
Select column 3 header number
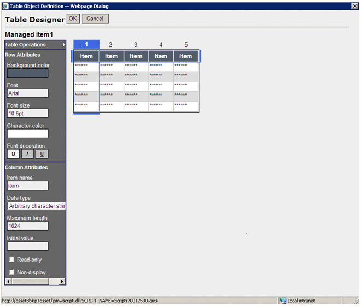coord(136,45)
